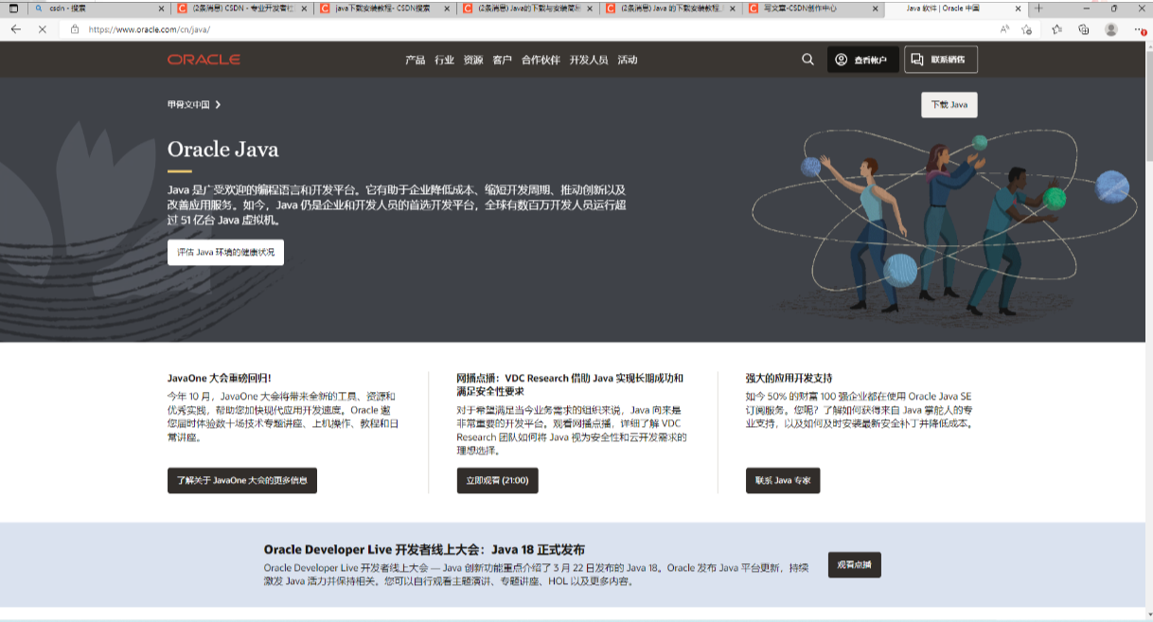This screenshot has width=1153, height=622.
Task: Click the '强大的应用开发支持' heading
Action: coord(789,378)
